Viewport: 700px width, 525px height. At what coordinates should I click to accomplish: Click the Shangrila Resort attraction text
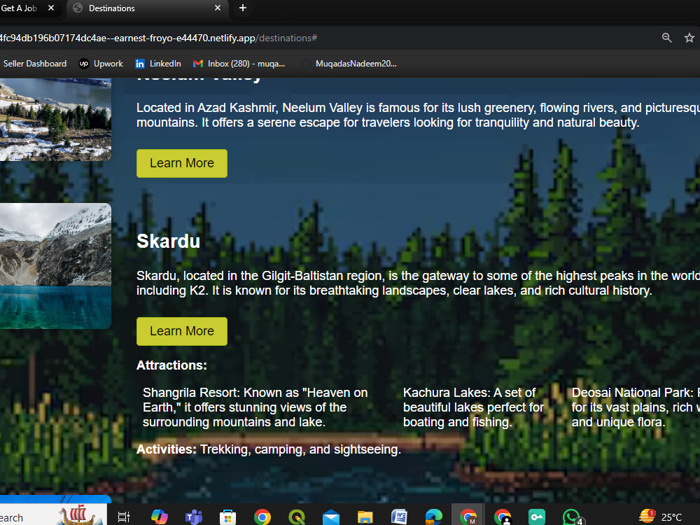255,407
